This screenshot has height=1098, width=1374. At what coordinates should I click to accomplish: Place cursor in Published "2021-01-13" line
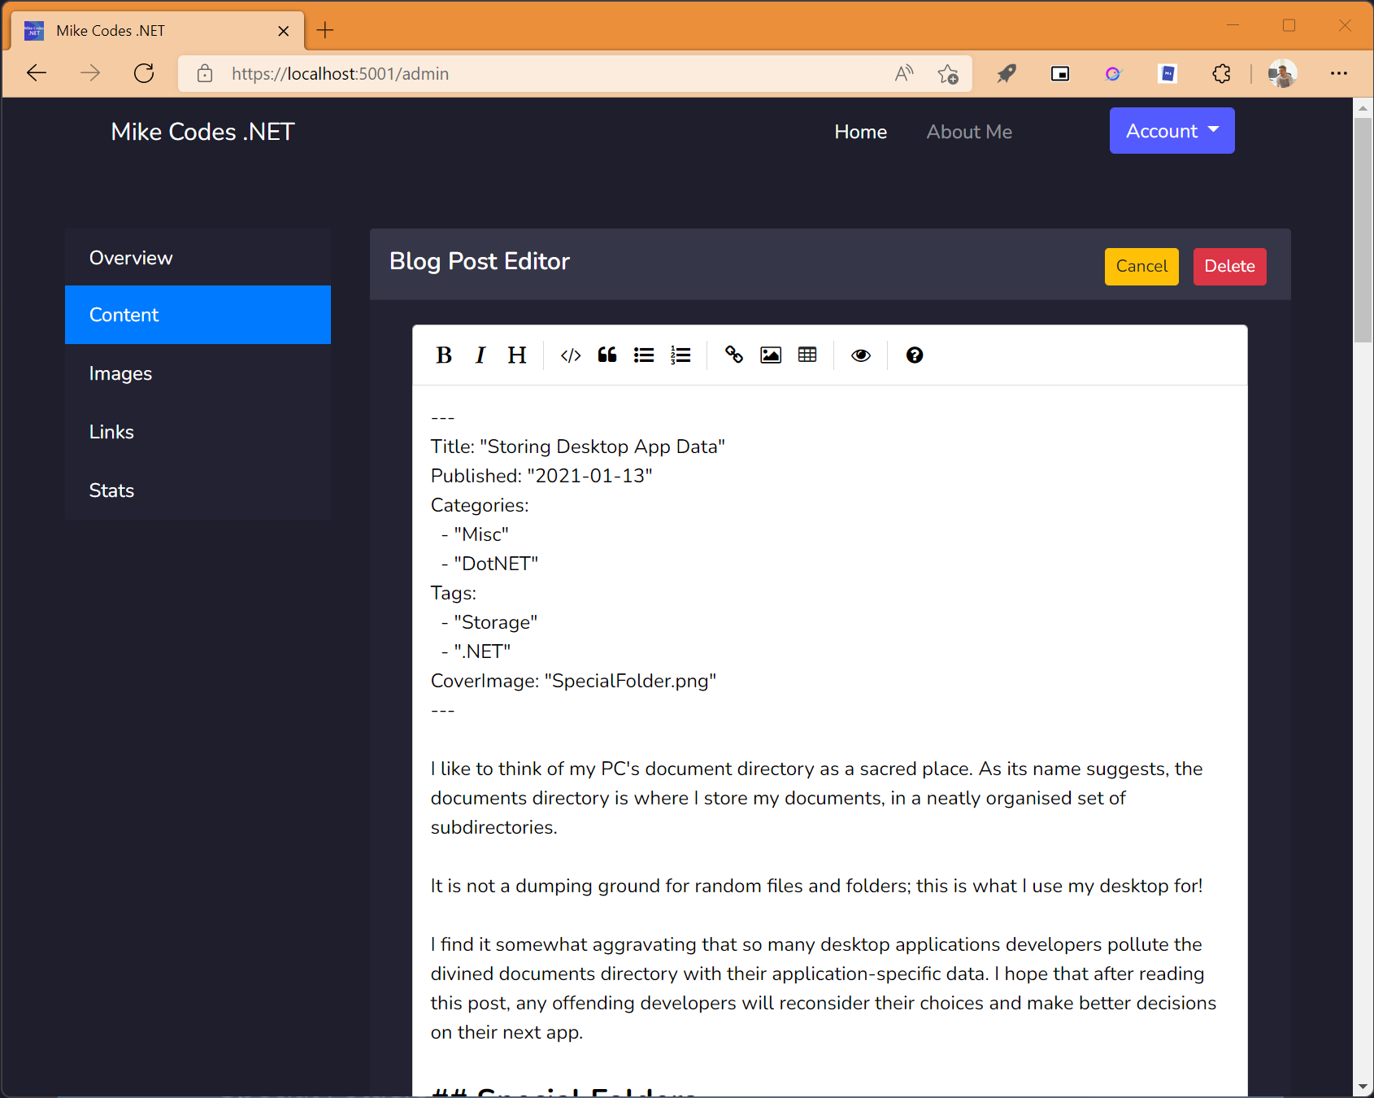point(541,476)
